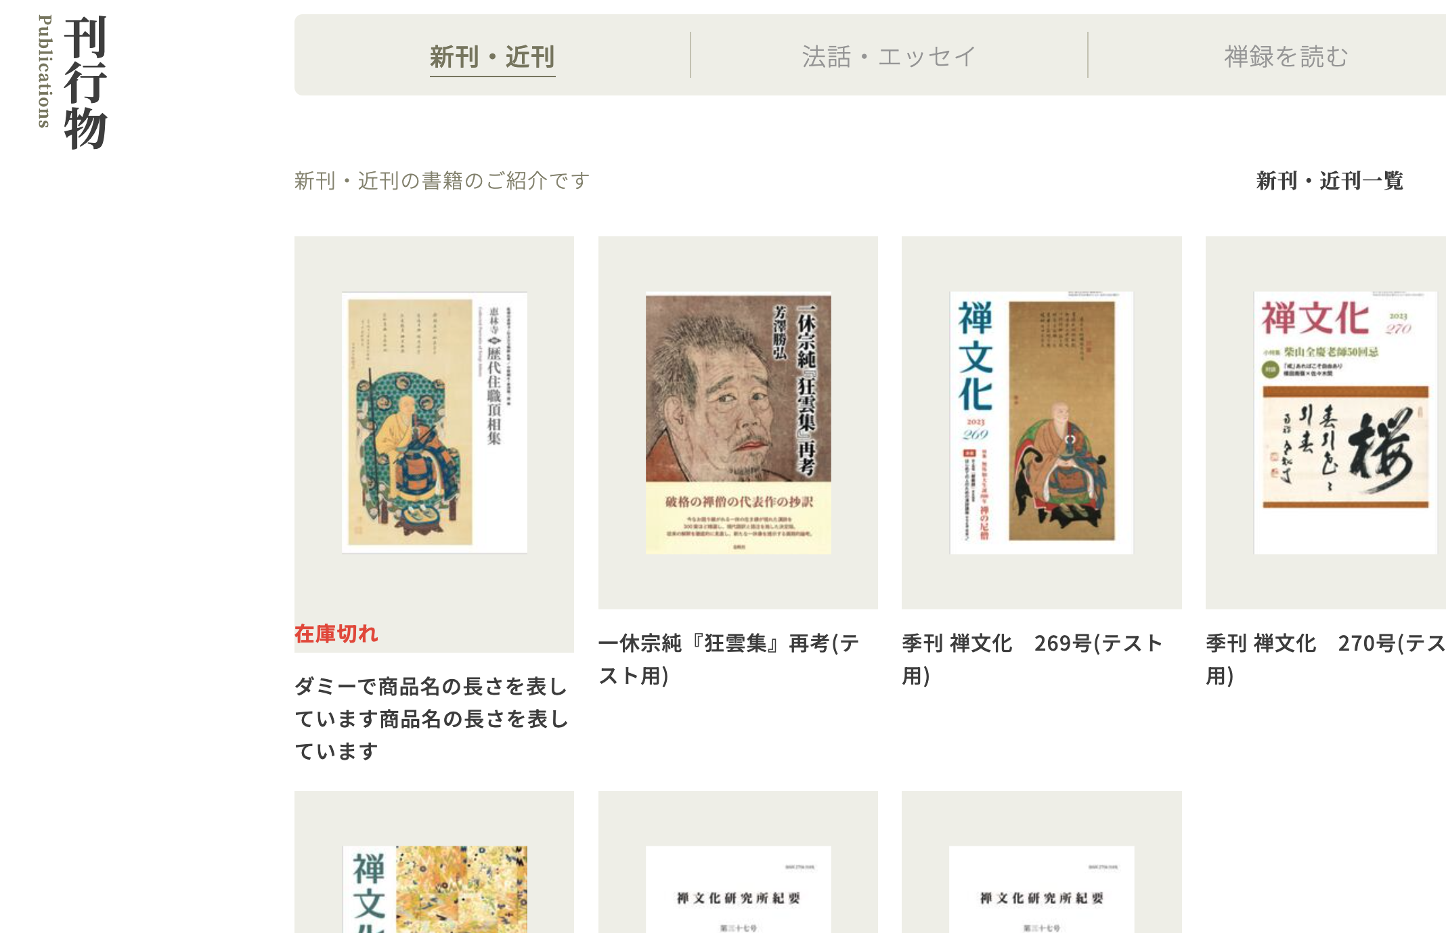Switch to the 法話・エッセイ tab
The image size is (1446, 933).
[x=889, y=57]
